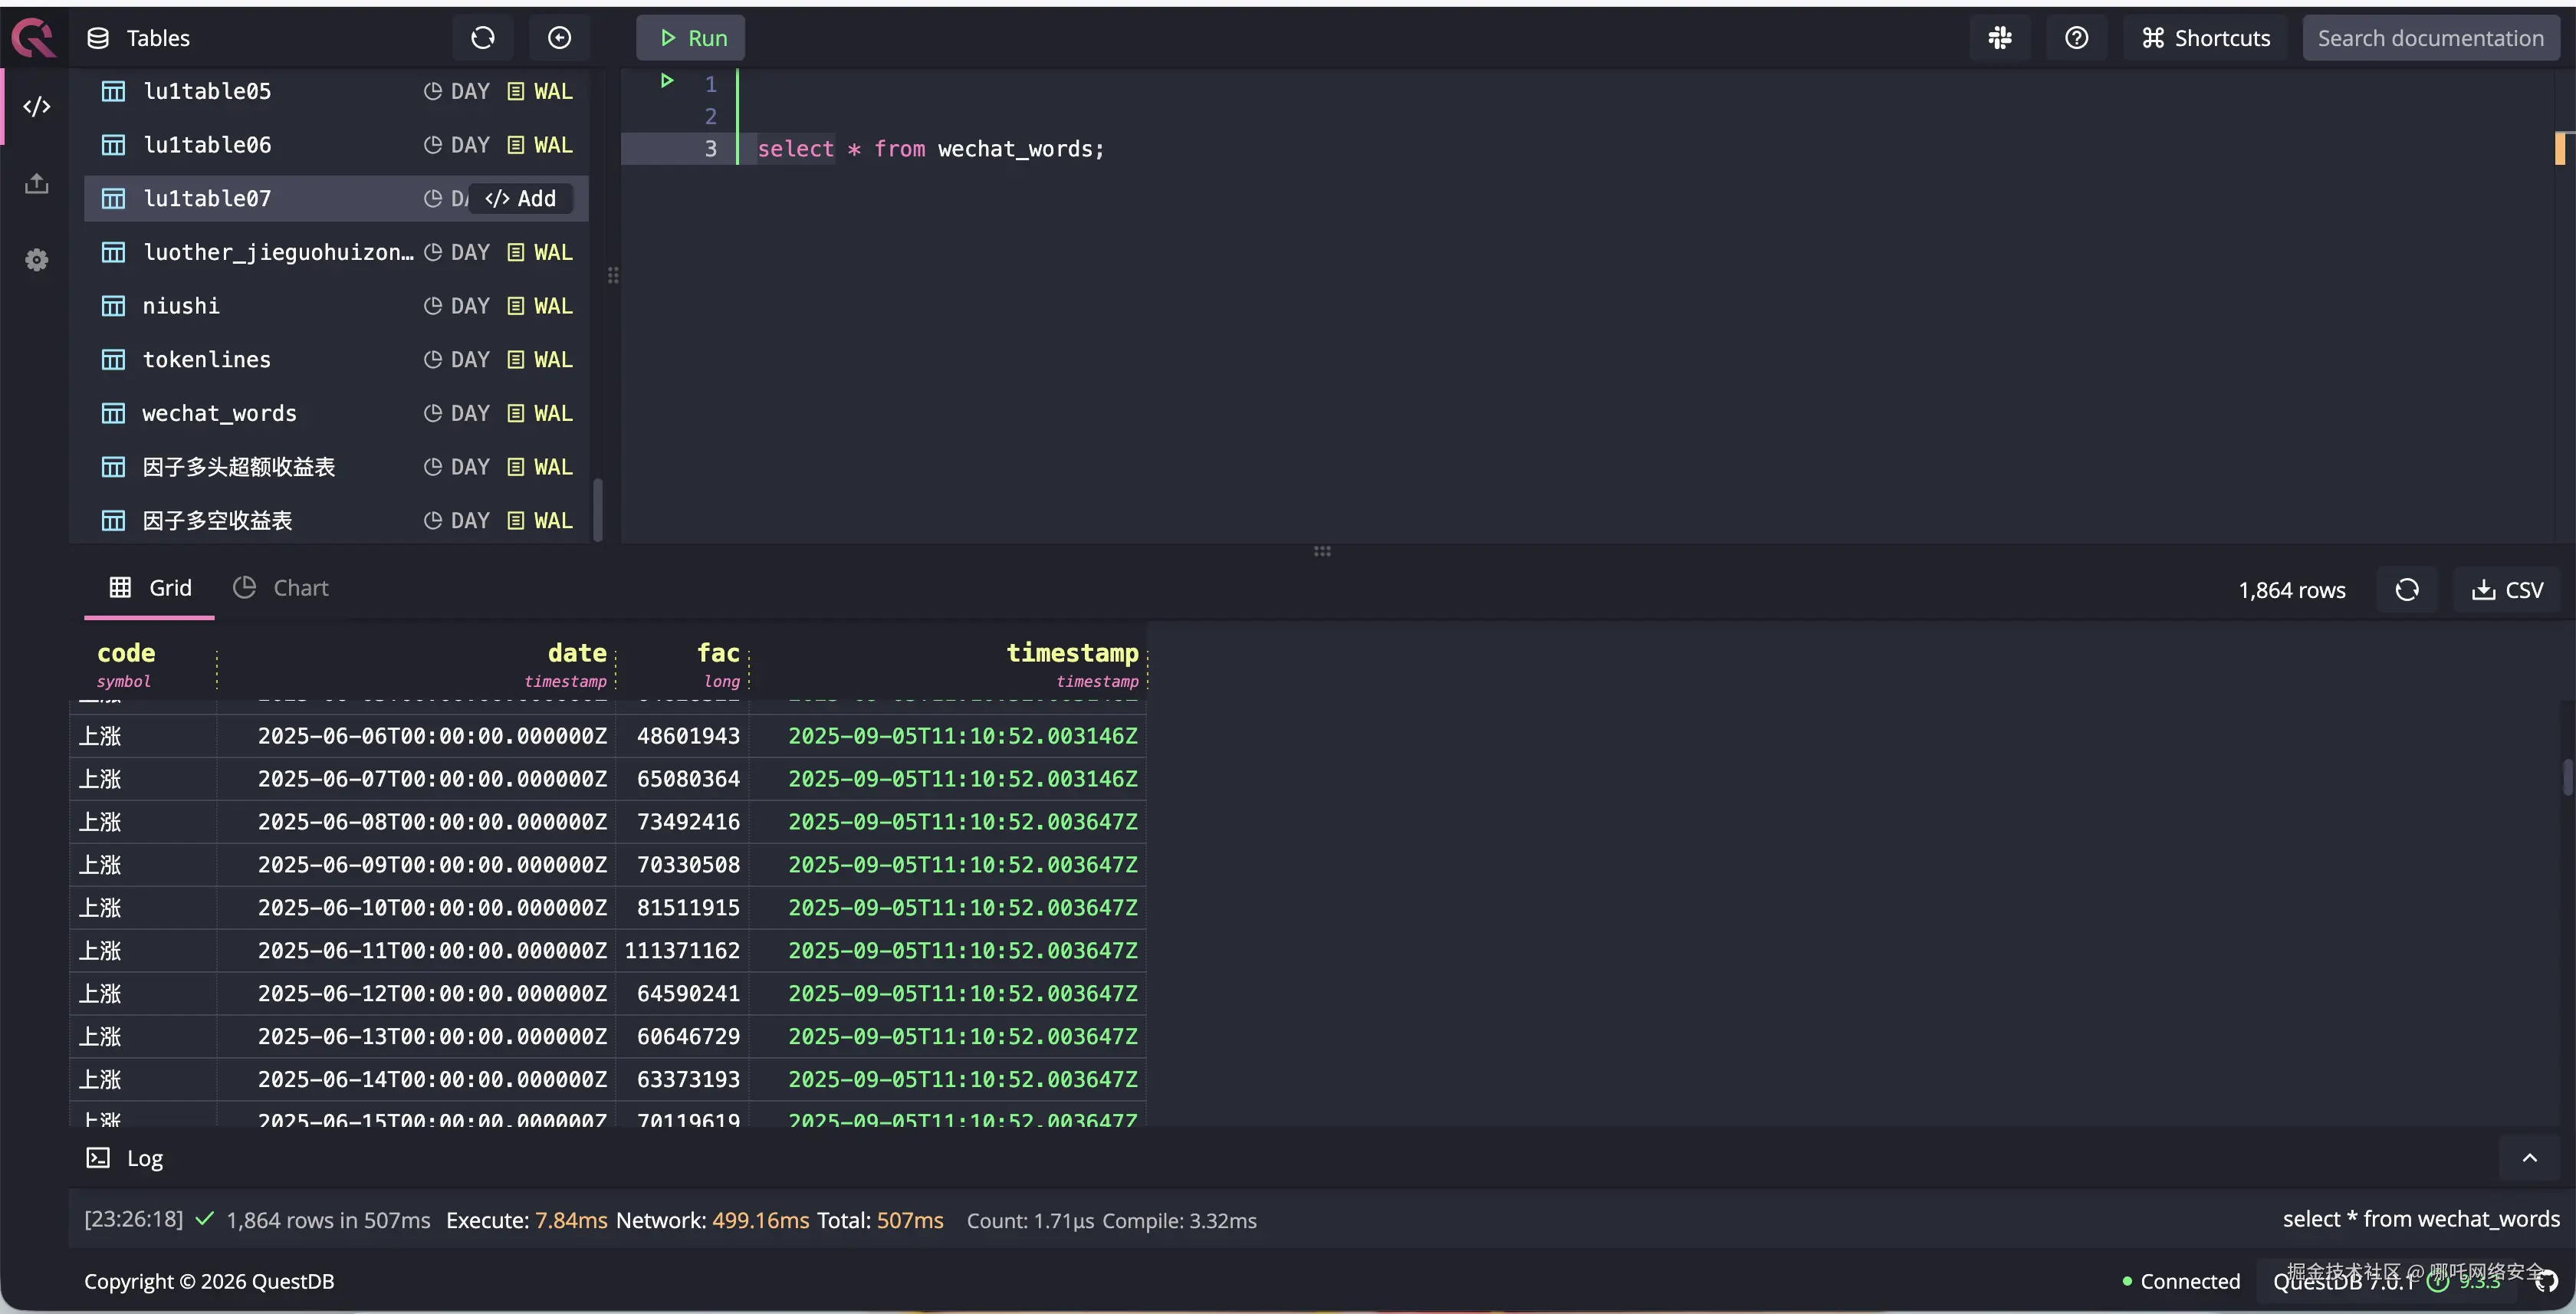
Task: Click the refresh tables icon
Action: coord(482,38)
